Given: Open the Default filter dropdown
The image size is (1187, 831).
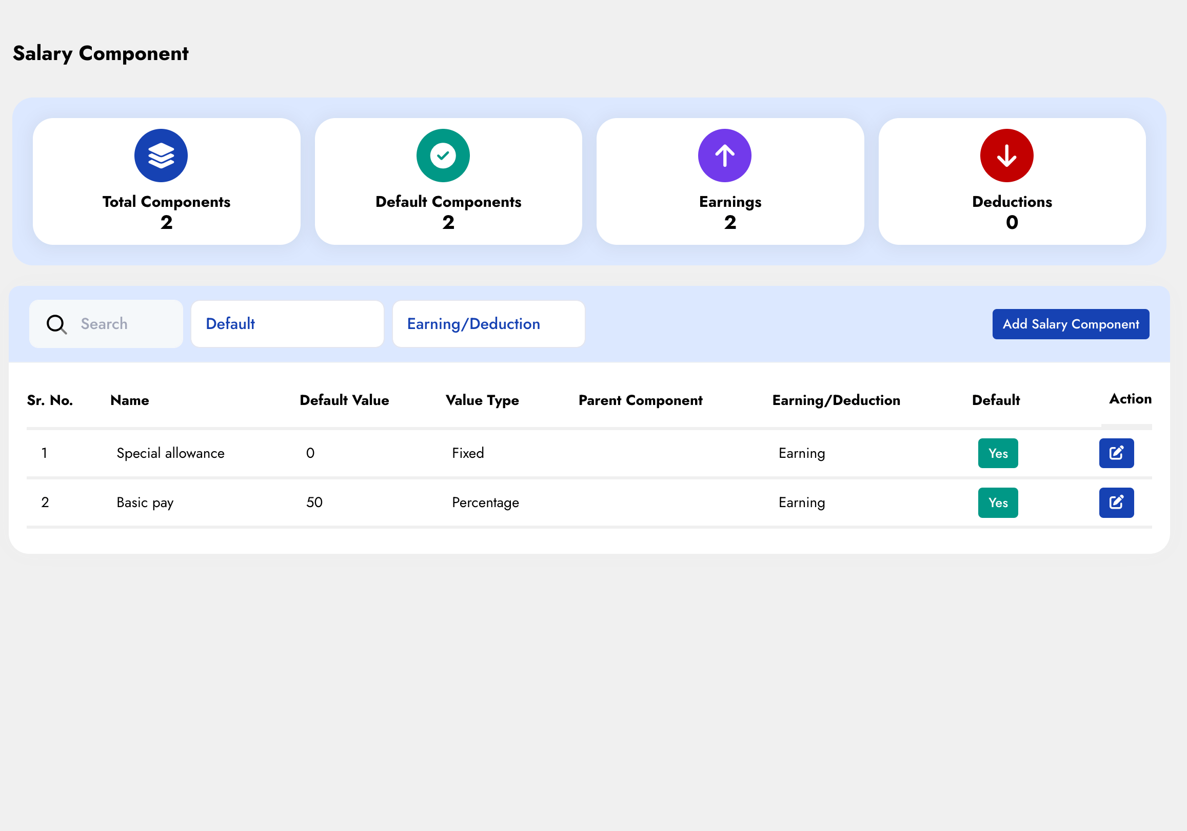Looking at the screenshot, I should [287, 324].
